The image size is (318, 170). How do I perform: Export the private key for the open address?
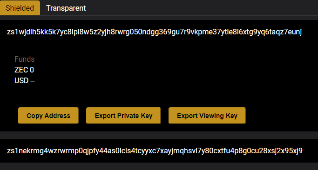click(123, 116)
